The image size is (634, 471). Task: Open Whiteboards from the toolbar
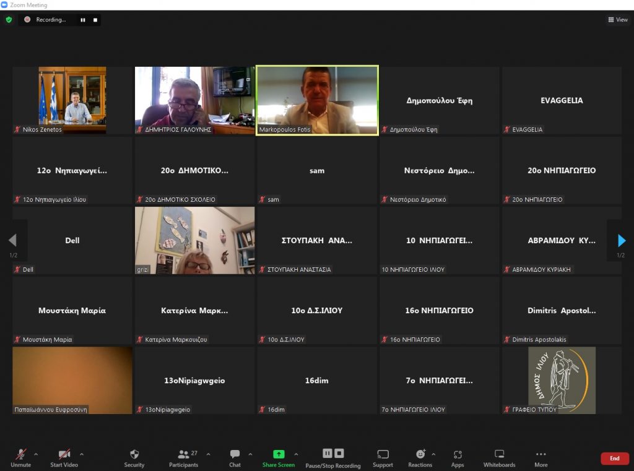pyautogui.click(x=499, y=457)
